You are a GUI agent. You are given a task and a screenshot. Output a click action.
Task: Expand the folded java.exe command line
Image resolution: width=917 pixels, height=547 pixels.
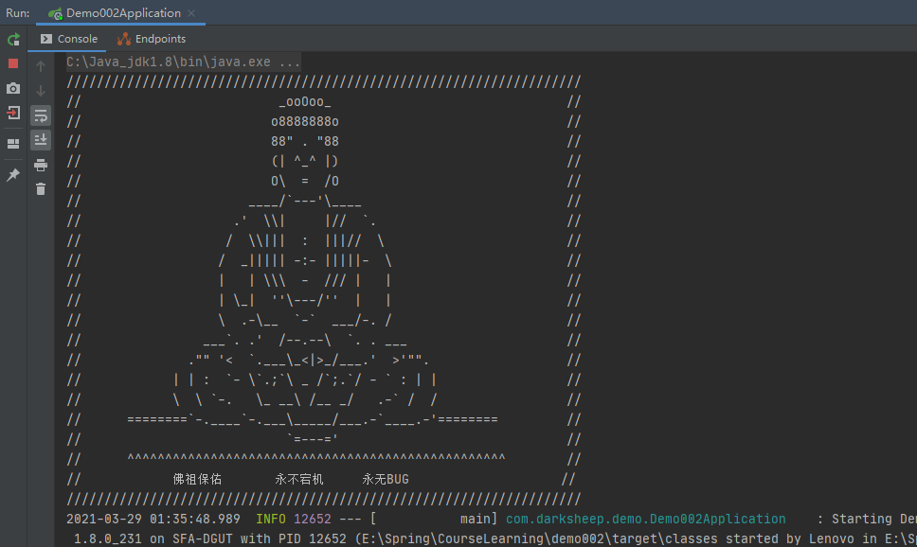[x=183, y=62]
